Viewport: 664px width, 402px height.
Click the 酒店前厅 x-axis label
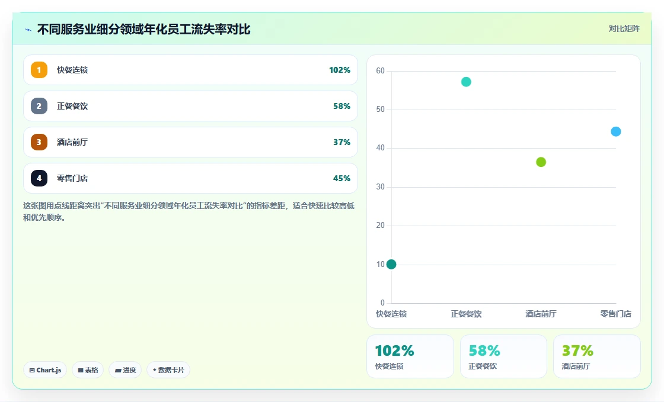point(541,314)
